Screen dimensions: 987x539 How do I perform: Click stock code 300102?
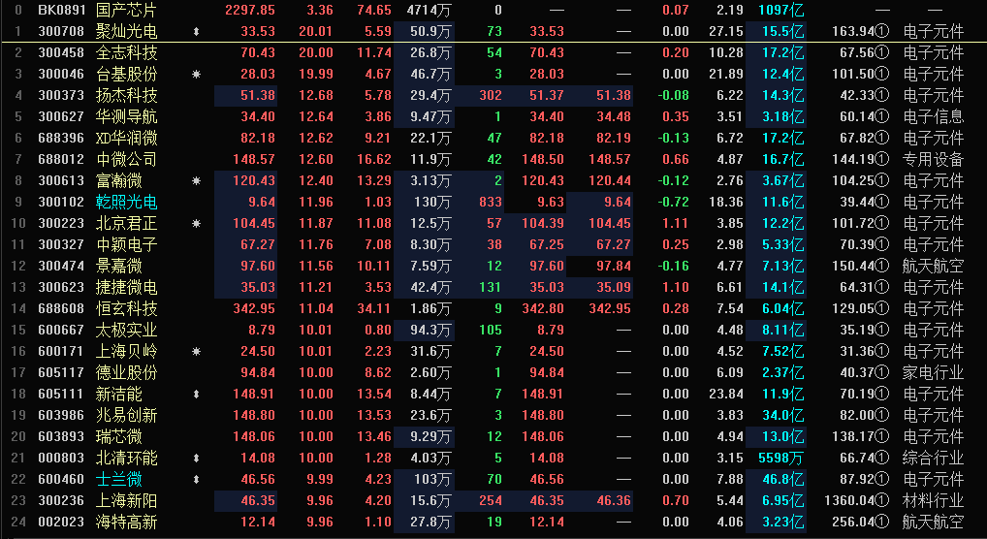tap(61, 202)
